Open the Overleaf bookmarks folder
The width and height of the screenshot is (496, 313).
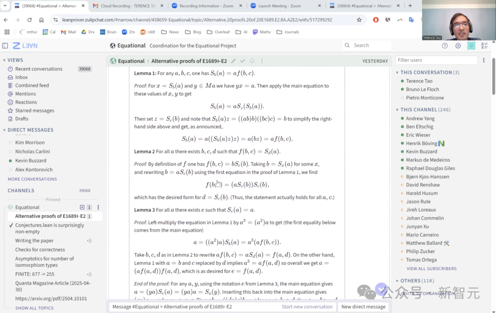[x=218, y=32]
